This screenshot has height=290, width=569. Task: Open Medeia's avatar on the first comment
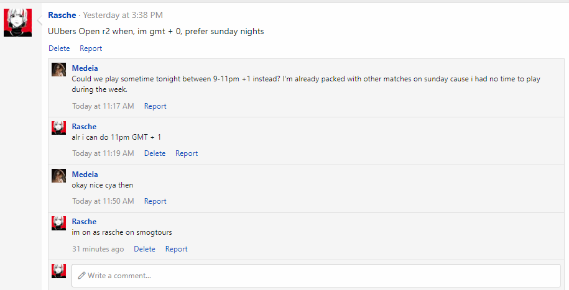[x=59, y=70]
